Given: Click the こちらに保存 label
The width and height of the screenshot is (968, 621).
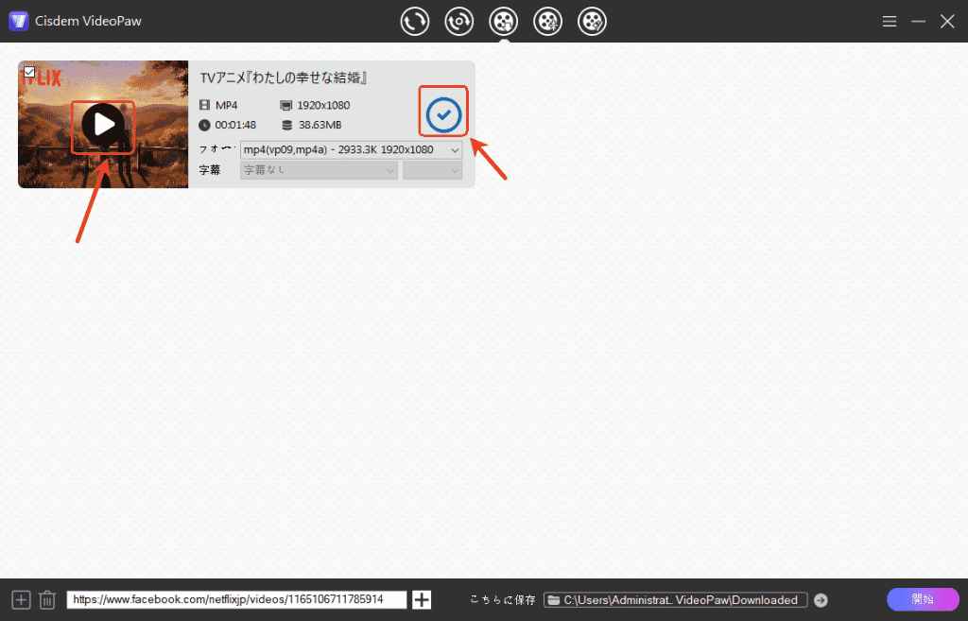Looking at the screenshot, I should click(x=503, y=600).
